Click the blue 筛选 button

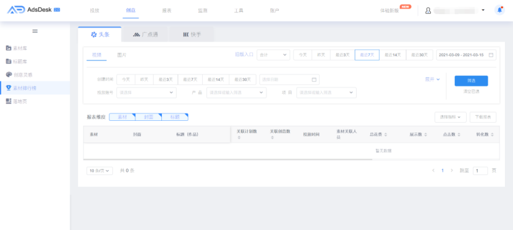pyautogui.click(x=471, y=81)
